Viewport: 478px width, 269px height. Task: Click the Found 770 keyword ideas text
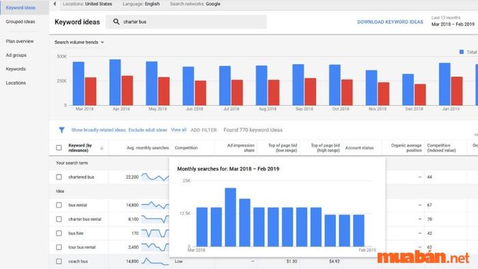click(x=253, y=130)
